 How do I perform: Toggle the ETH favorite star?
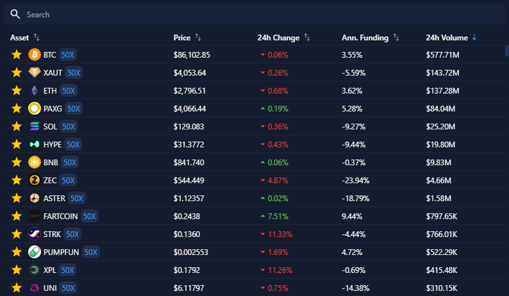pyautogui.click(x=17, y=90)
